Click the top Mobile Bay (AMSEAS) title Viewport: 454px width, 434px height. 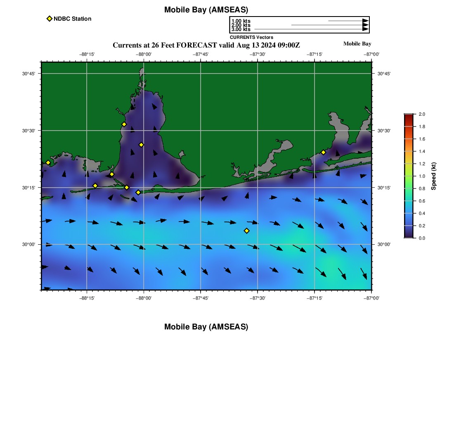pos(206,10)
